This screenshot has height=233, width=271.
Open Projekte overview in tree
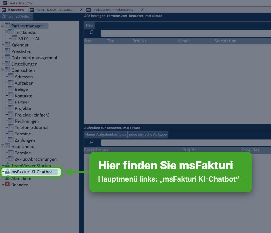pos(23,108)
